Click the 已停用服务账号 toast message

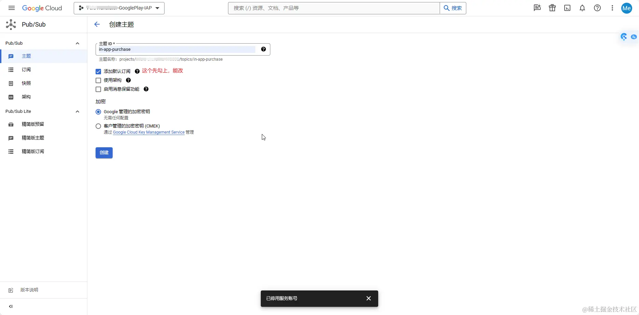tap(282, 298)
